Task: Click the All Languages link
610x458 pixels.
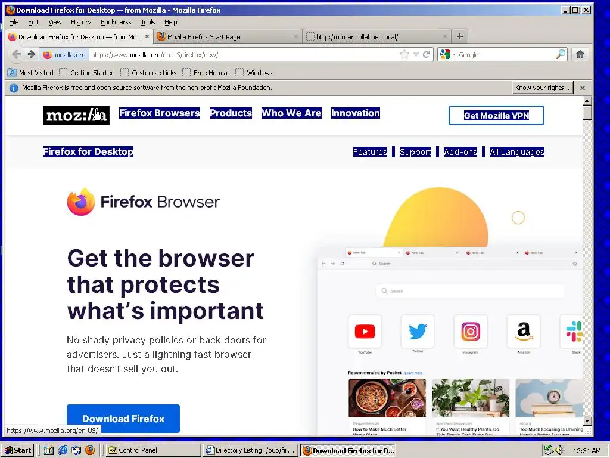Action: [517, 152]
